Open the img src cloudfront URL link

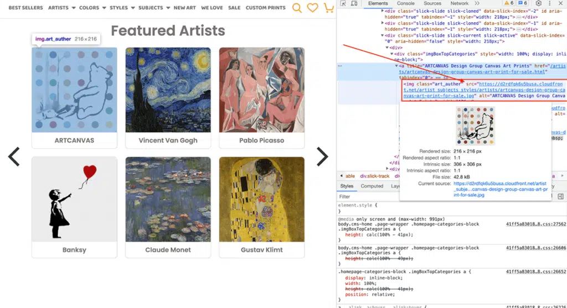484,90
